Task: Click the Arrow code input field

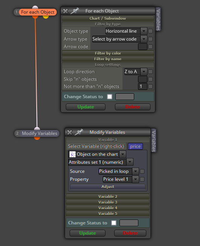Action: (x=143, y=47)
